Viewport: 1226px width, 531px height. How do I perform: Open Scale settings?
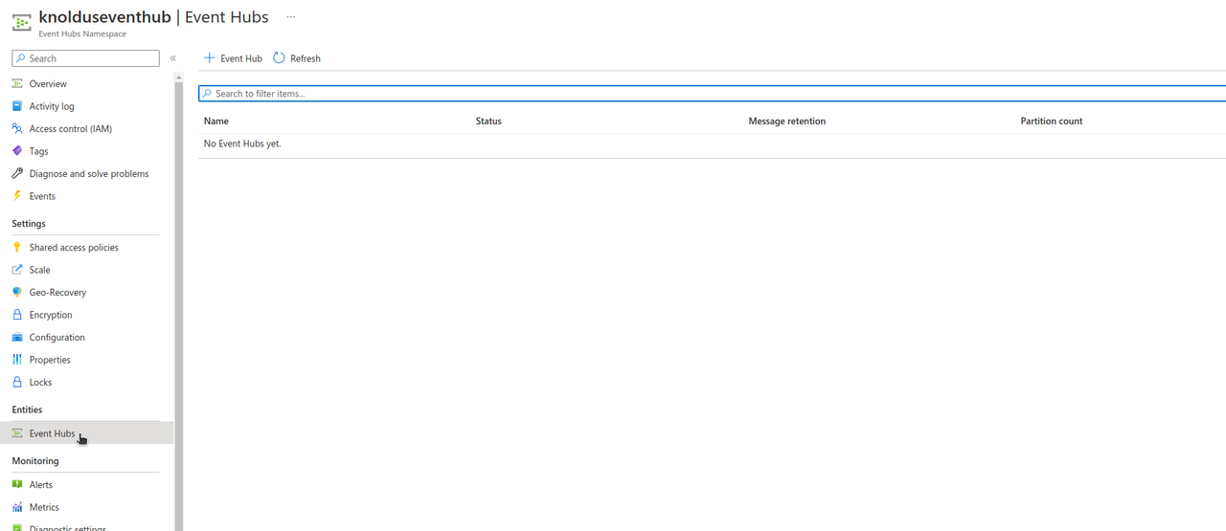(x=39, y=270)
